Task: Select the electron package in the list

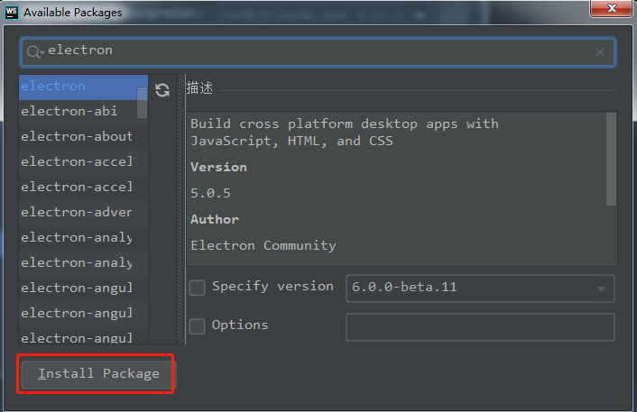Action: (x=83, y=87)
